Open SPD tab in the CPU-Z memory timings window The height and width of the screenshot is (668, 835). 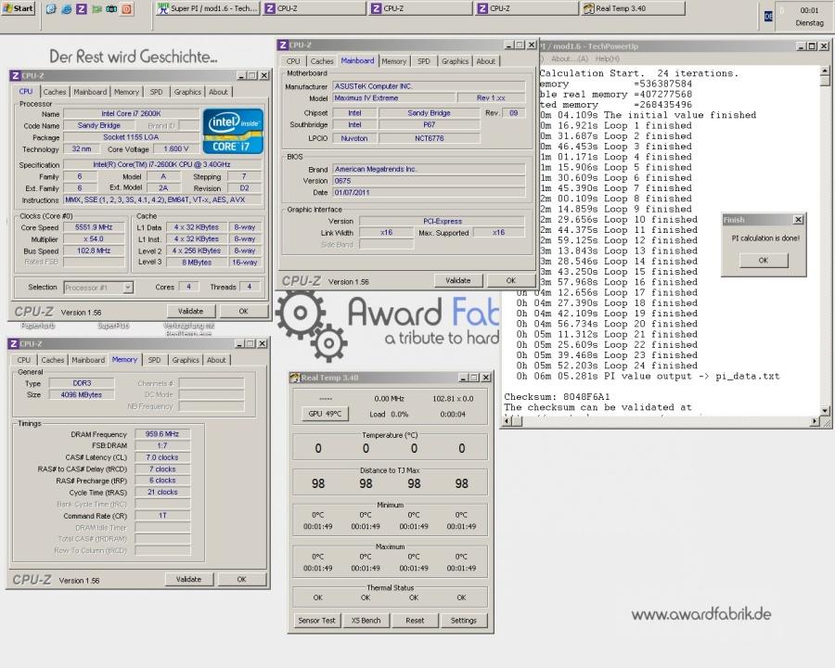(154, 360)
